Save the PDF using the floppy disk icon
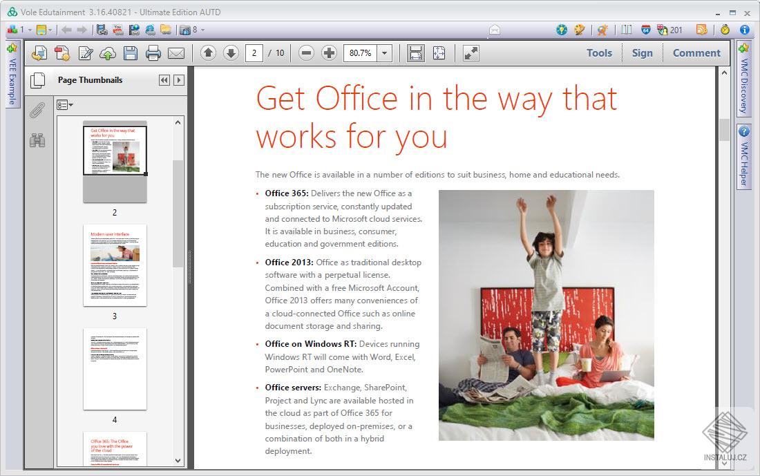This screenshot has width=760, height=476. click(x=131, y=53)
